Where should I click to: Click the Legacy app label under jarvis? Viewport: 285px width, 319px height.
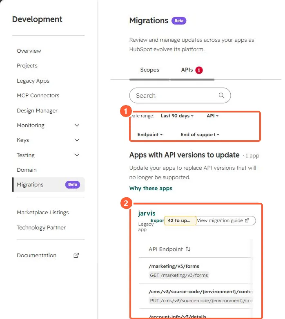(146, 227)
